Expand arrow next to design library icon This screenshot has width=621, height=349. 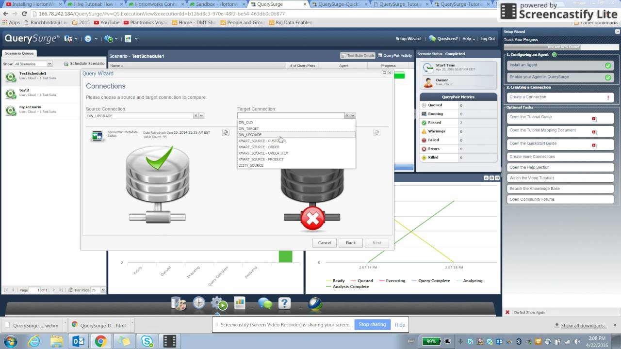76,39
